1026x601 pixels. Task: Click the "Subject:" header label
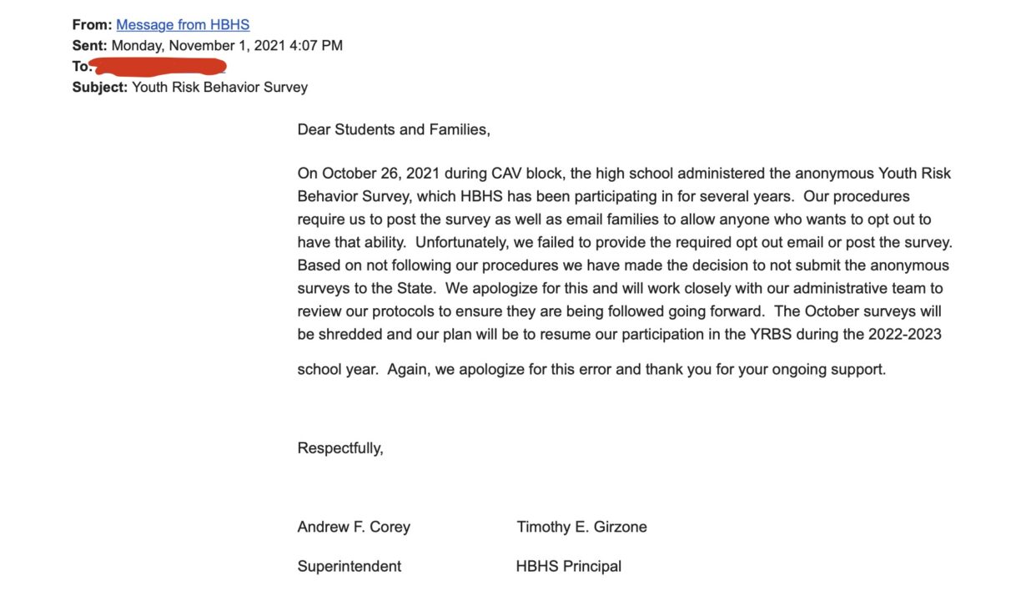(100, 87)
